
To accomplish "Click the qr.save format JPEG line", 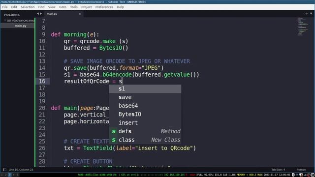I will pyautogui.click(x=114, y=68).
